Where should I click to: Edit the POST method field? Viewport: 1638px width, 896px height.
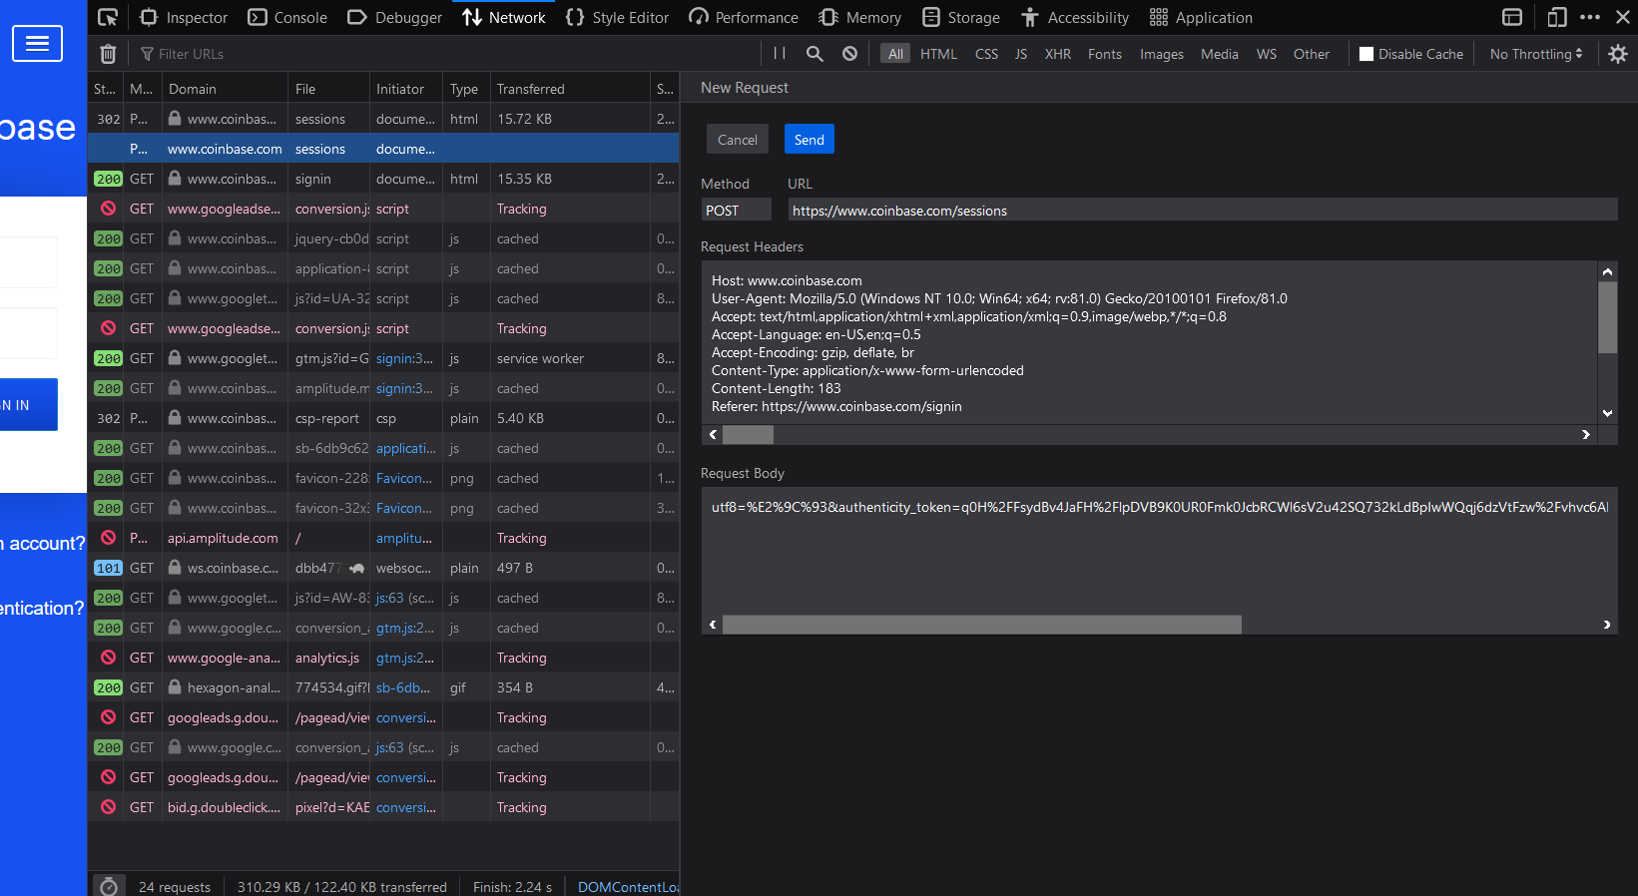click(737, 211)
